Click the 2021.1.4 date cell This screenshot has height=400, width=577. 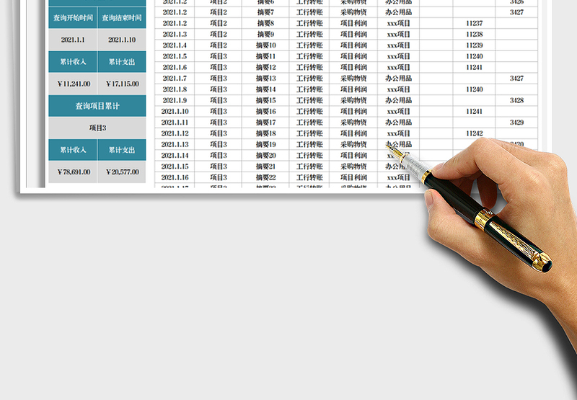(175, 45)
